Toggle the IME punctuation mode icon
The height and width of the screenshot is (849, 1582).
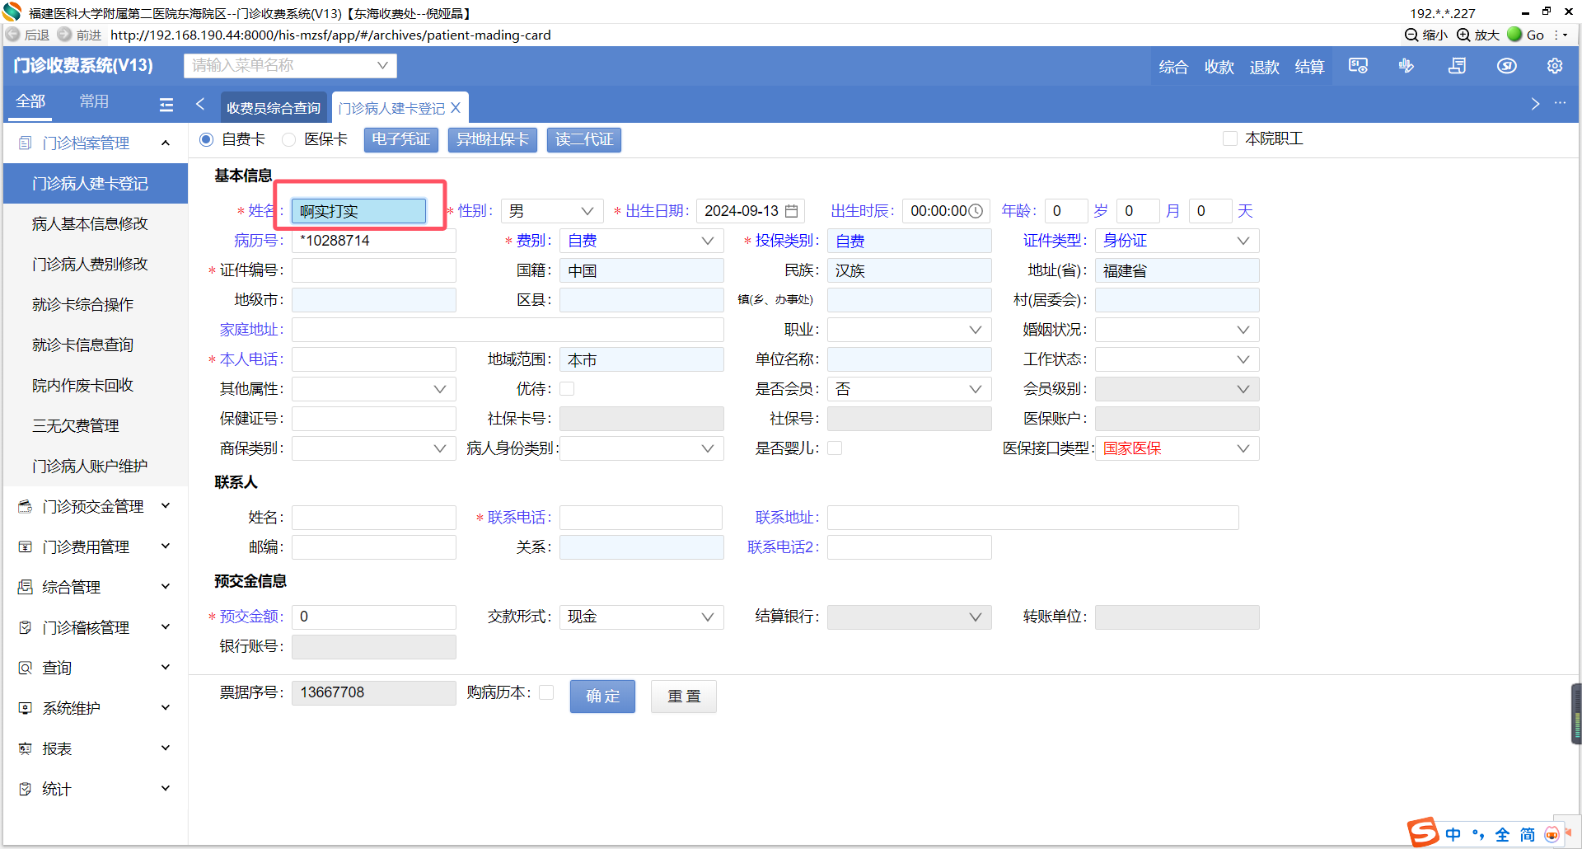click(1478, 835)
